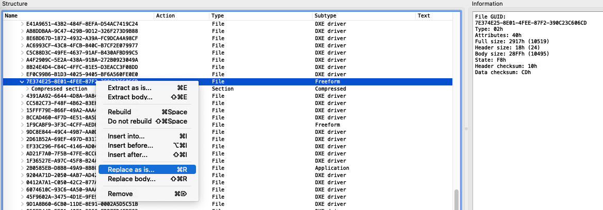Select row 15FFF79E-866F-49A2

(227, 111)
